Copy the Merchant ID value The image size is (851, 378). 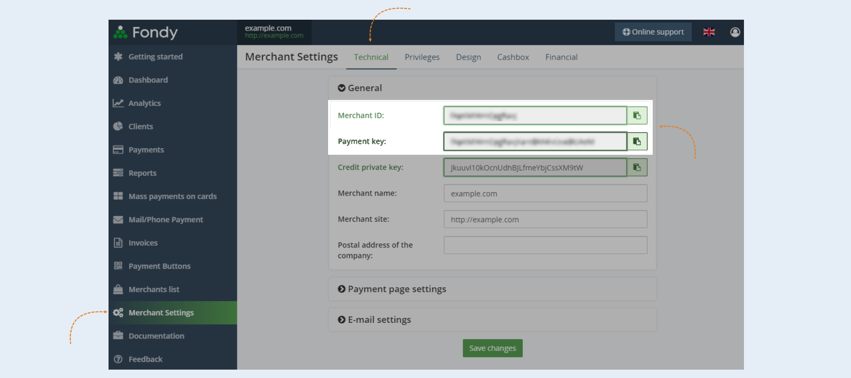(x=637, y=115)
